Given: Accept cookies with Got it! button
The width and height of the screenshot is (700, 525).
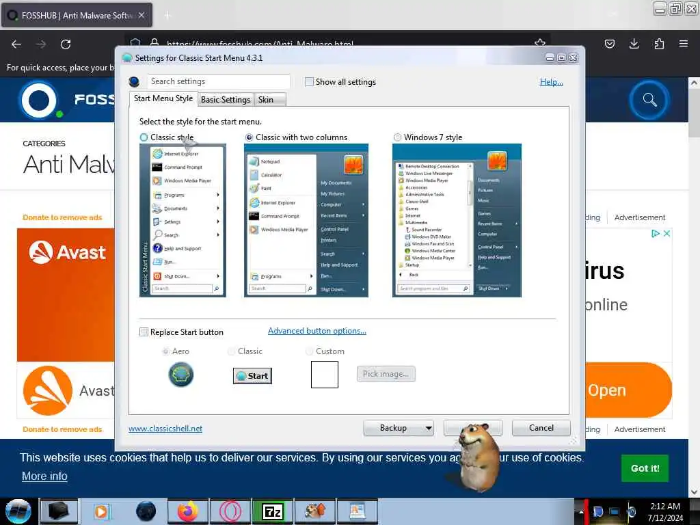Looking at the screenshot, I should 645,468.
